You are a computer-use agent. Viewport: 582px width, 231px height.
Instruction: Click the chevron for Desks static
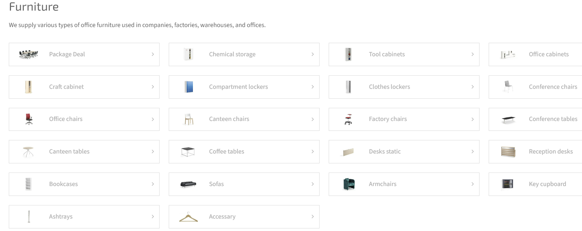tap(473, 152)
